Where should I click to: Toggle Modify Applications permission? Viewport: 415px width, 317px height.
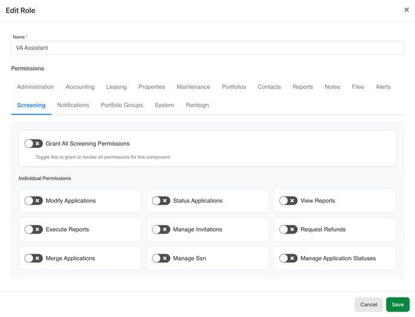click(34, 200)
